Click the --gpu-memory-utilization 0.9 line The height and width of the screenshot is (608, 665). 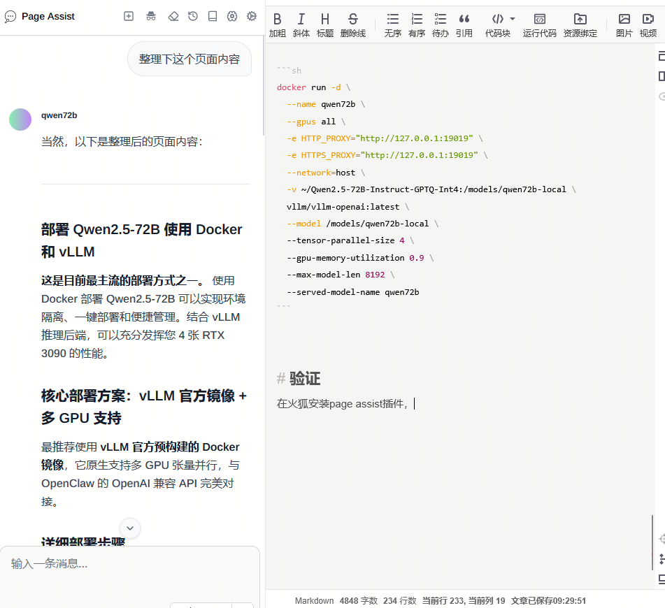click(360, 258)
